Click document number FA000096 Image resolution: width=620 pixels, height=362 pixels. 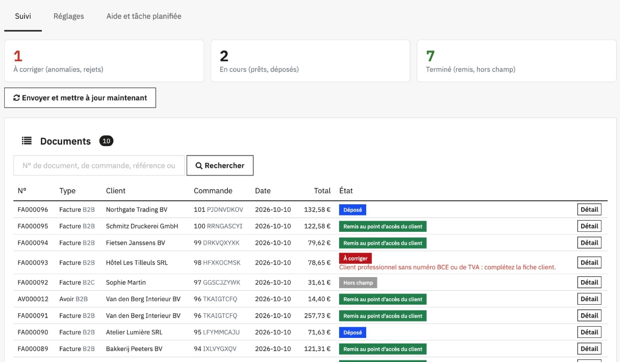coord(33,210)
